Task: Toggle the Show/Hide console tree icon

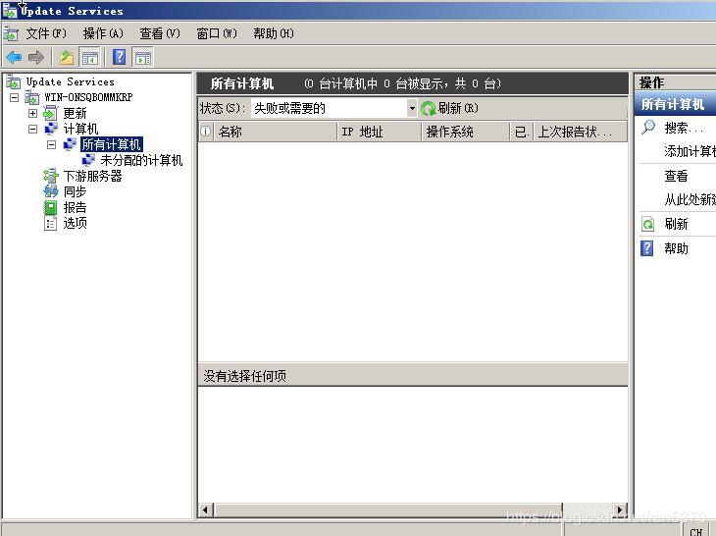Action: tap(89, 58)
